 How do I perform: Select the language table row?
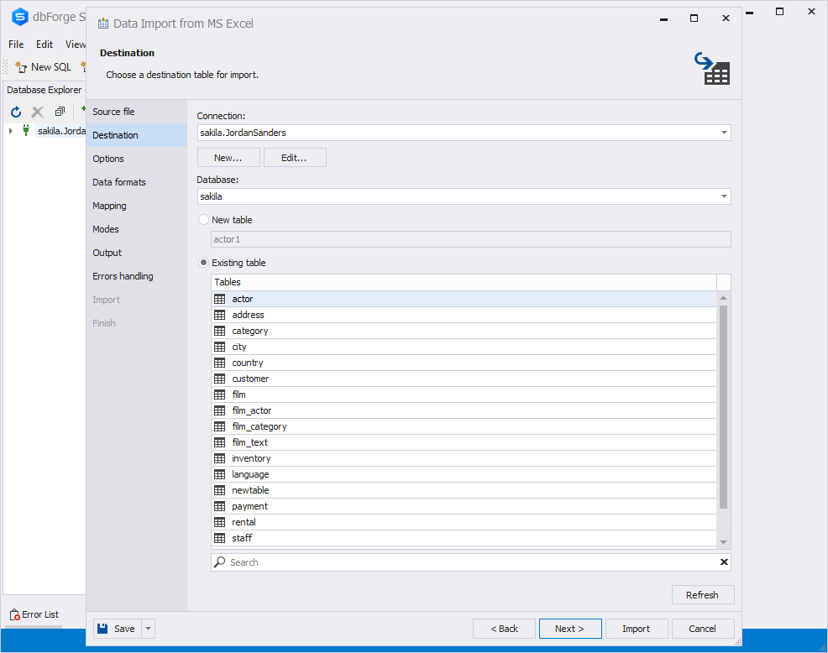click(464, 474)
